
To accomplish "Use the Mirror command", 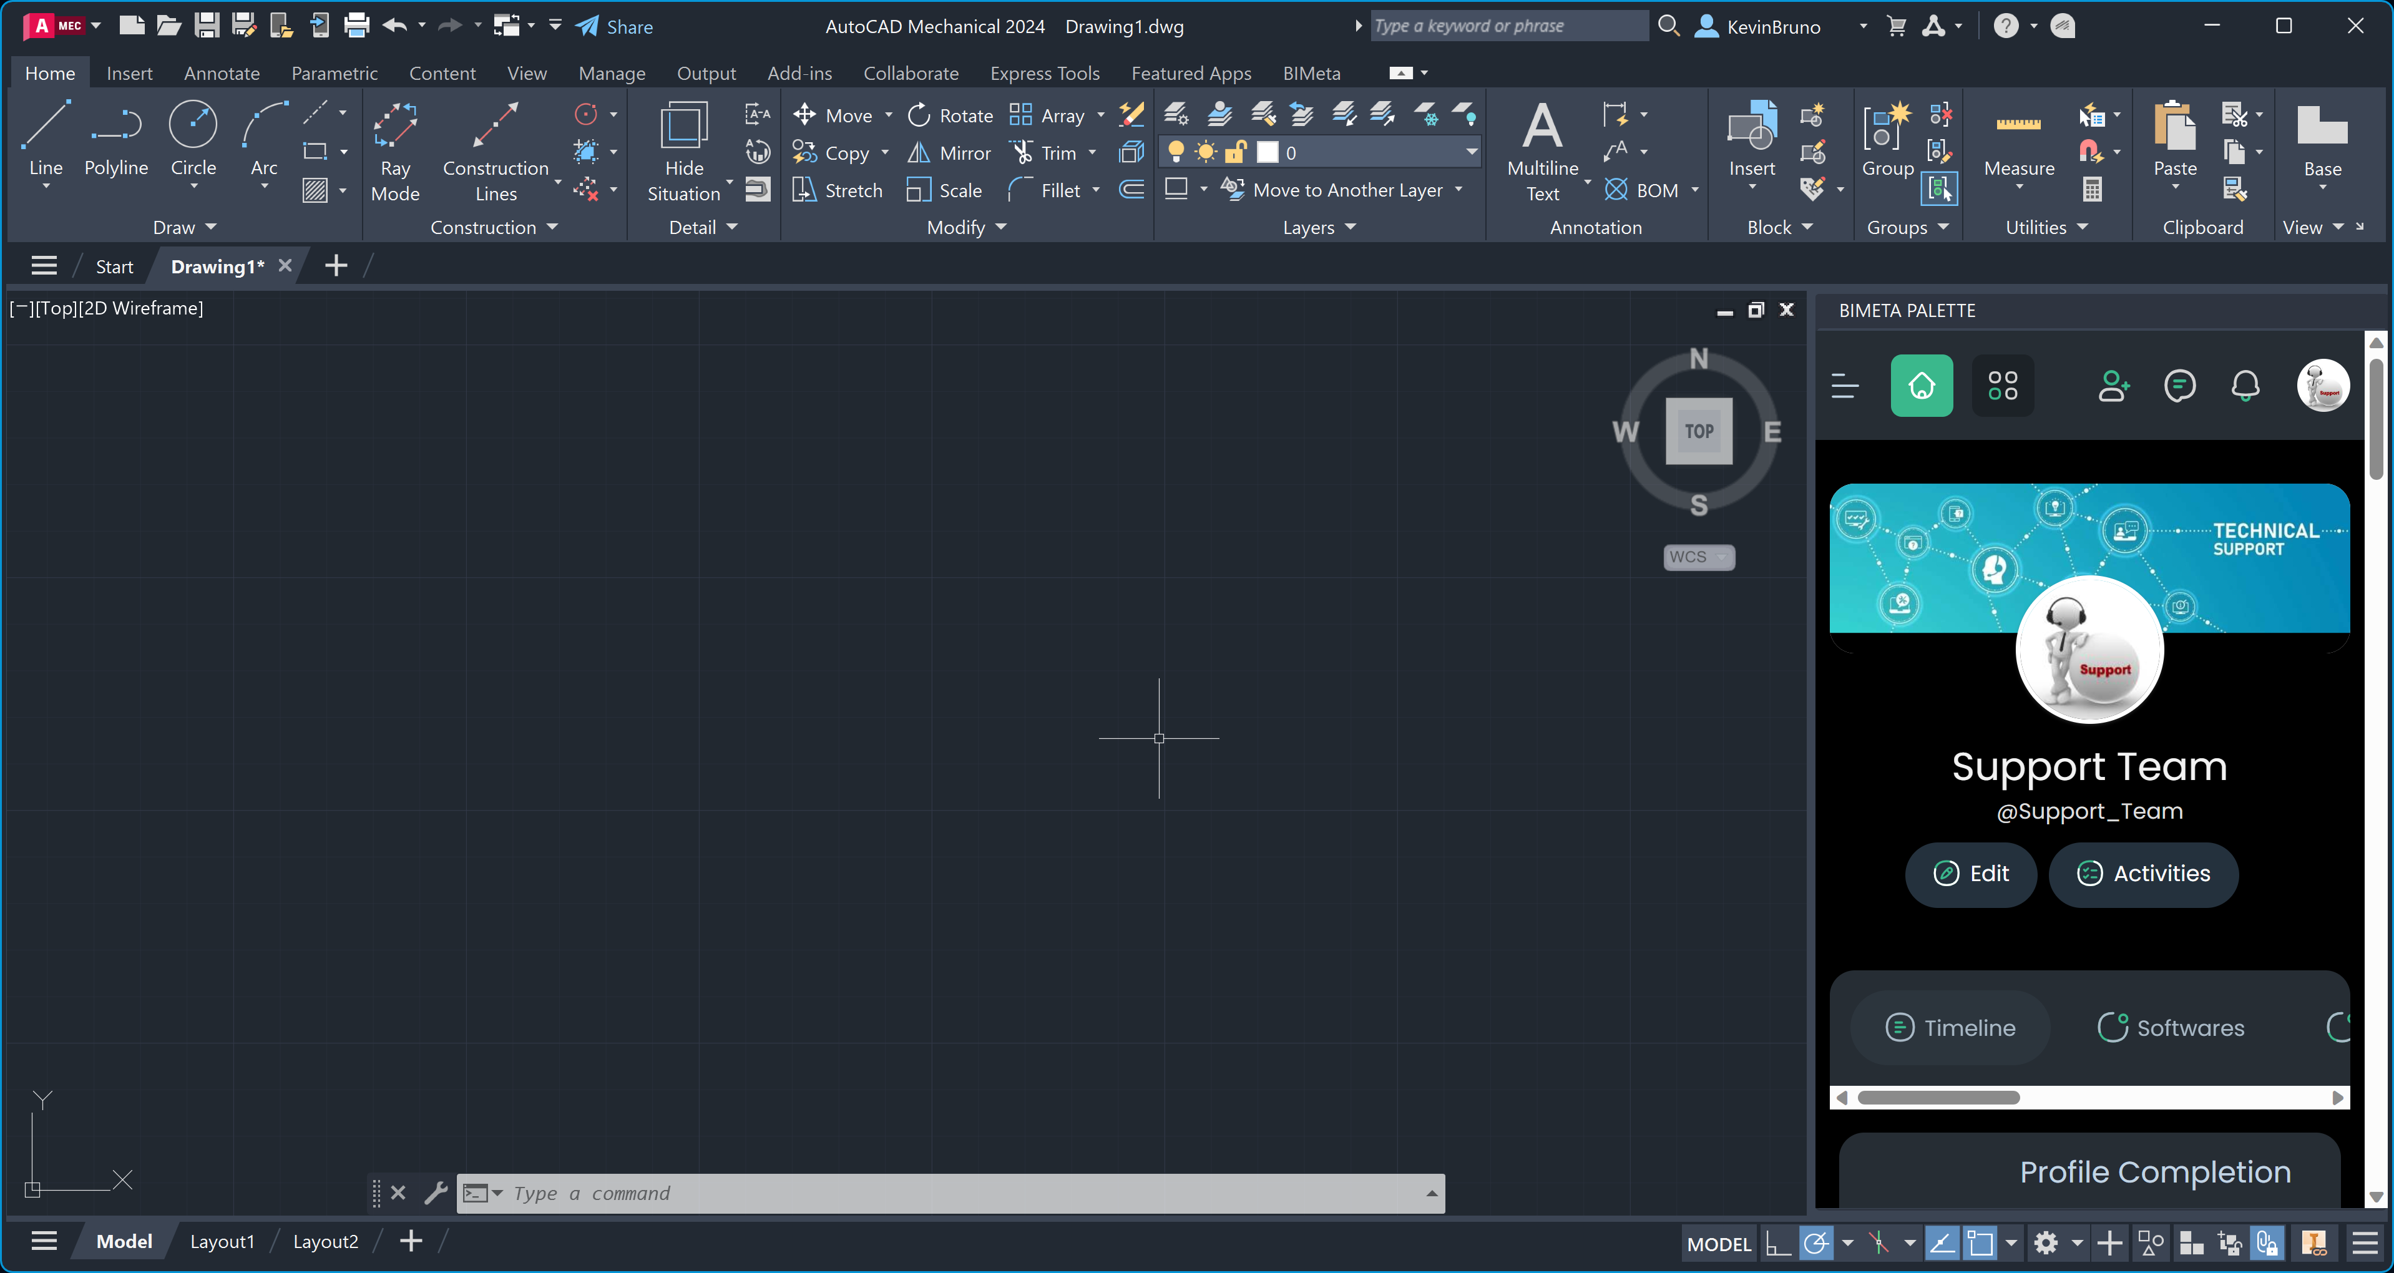I will pos(950,154).
